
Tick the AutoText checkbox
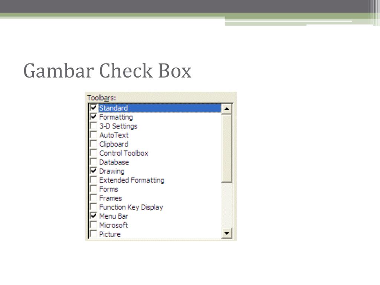click(x=94, y=135)
